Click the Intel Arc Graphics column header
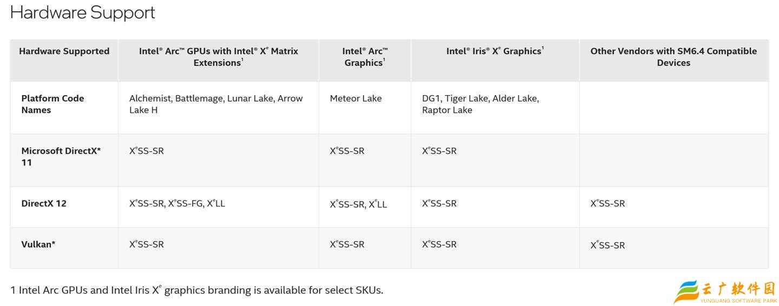The image size is (779, 306). pos(365,57)
